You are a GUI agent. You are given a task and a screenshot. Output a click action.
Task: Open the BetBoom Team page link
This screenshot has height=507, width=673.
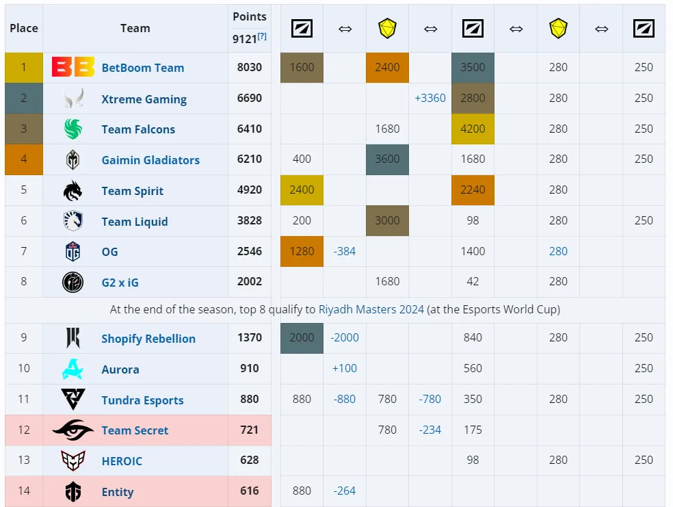tap(143, 68)
